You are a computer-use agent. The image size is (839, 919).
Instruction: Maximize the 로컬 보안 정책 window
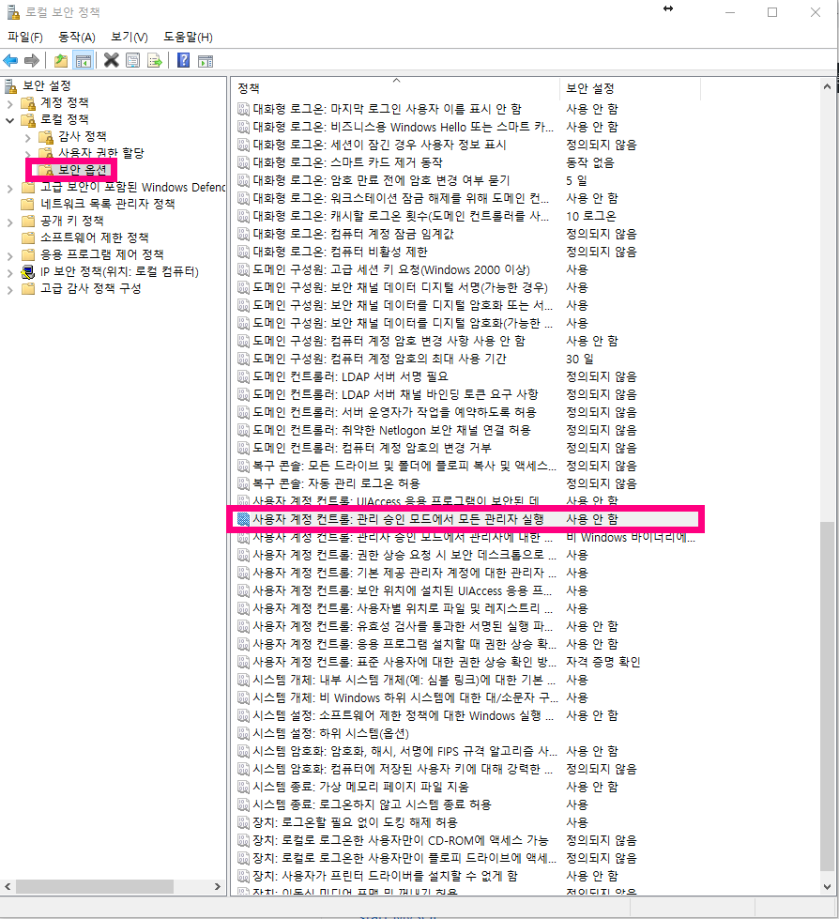tap(772, 12)
